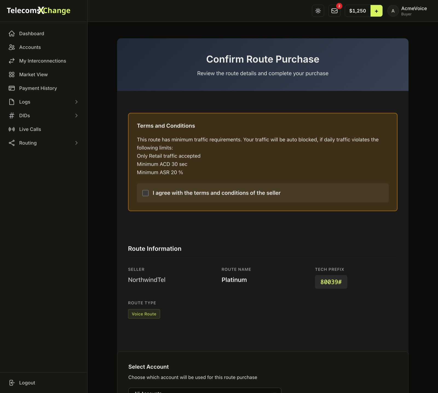Click the Platinum route name

tap(234, 280)
